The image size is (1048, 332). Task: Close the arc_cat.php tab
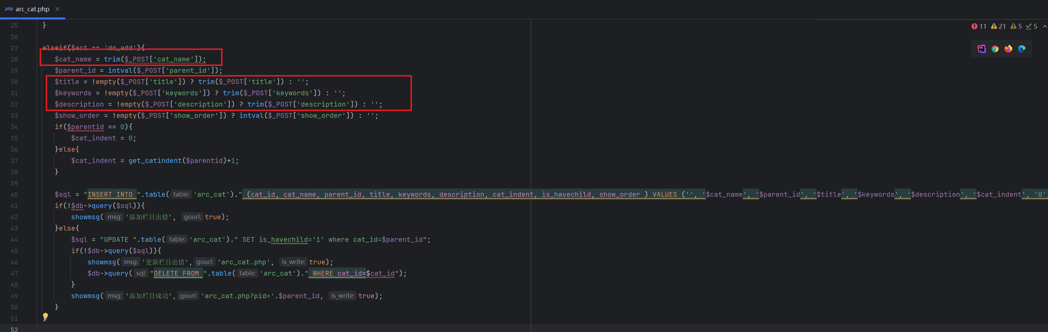(57, 9)
